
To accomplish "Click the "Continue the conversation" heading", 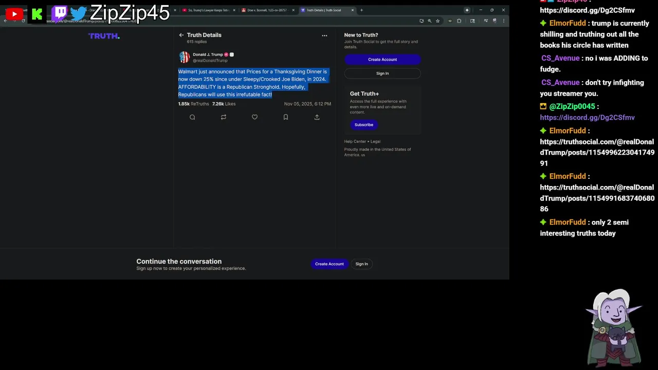I will click(179, 262).
